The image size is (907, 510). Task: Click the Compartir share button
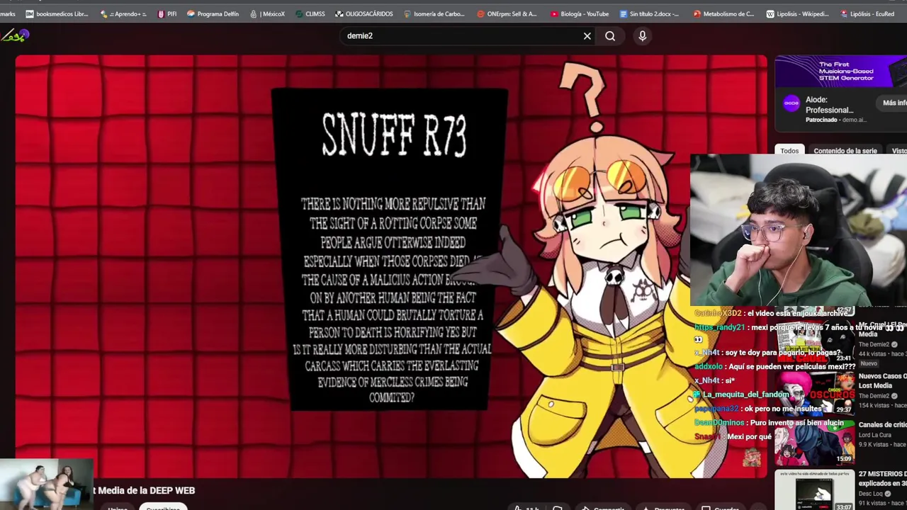tap(602, 507)
